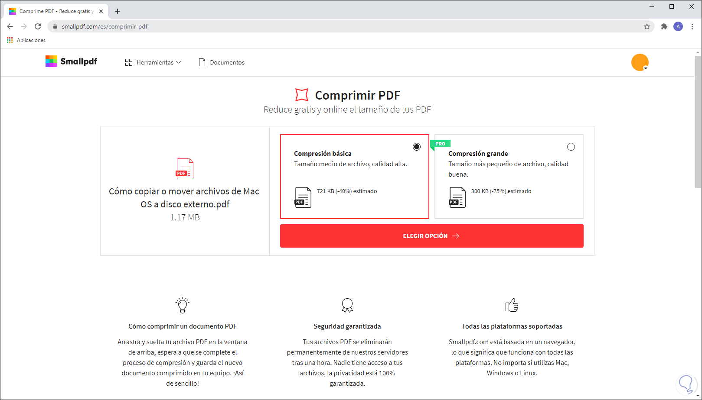702x400 pixels.
Task: Open the Aplicaciones bookmarks shortcut
Action: [26, 40]
